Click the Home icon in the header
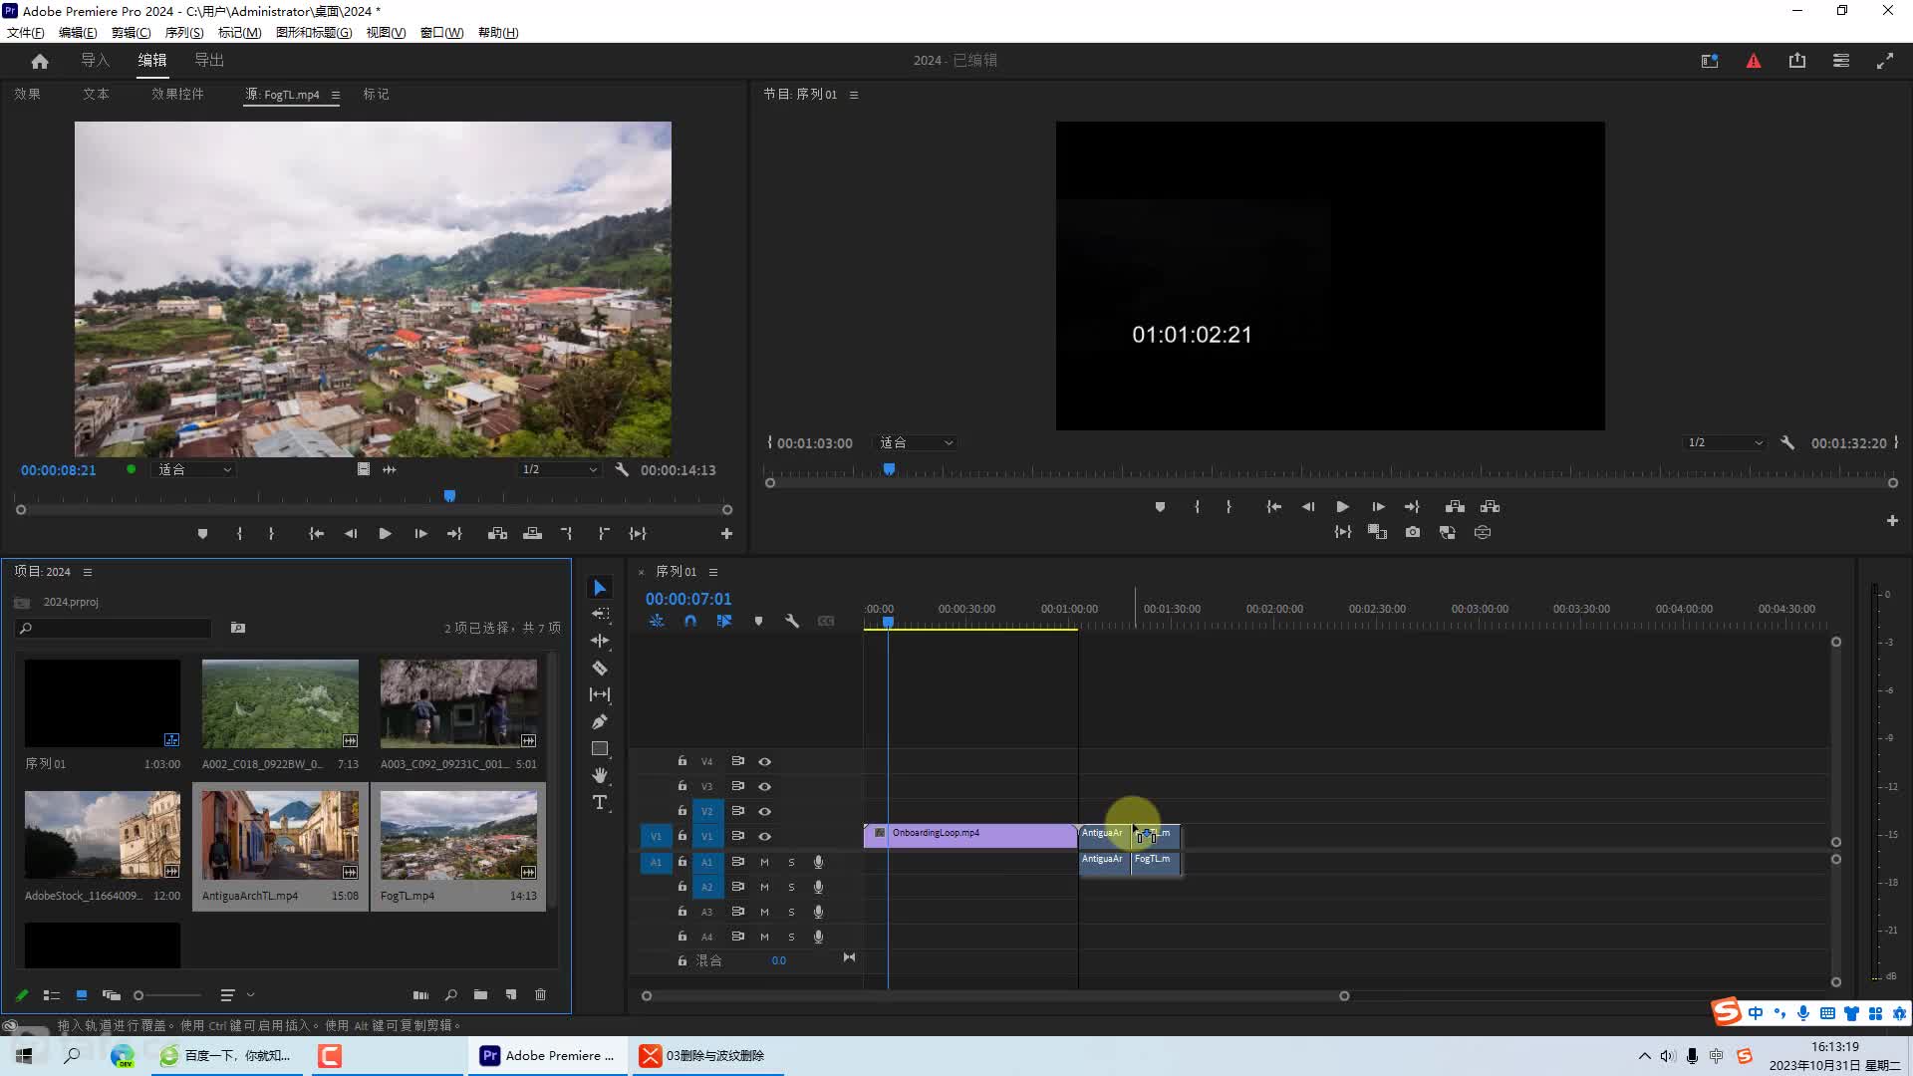 [40, 61]
